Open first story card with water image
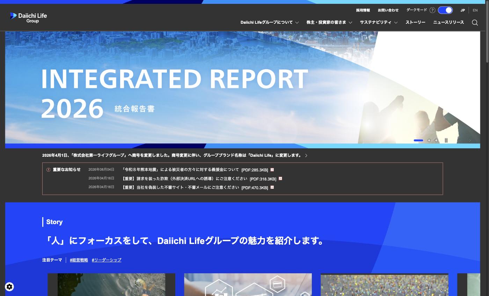Viewport: 489px width, 296px height. [111, 284]
